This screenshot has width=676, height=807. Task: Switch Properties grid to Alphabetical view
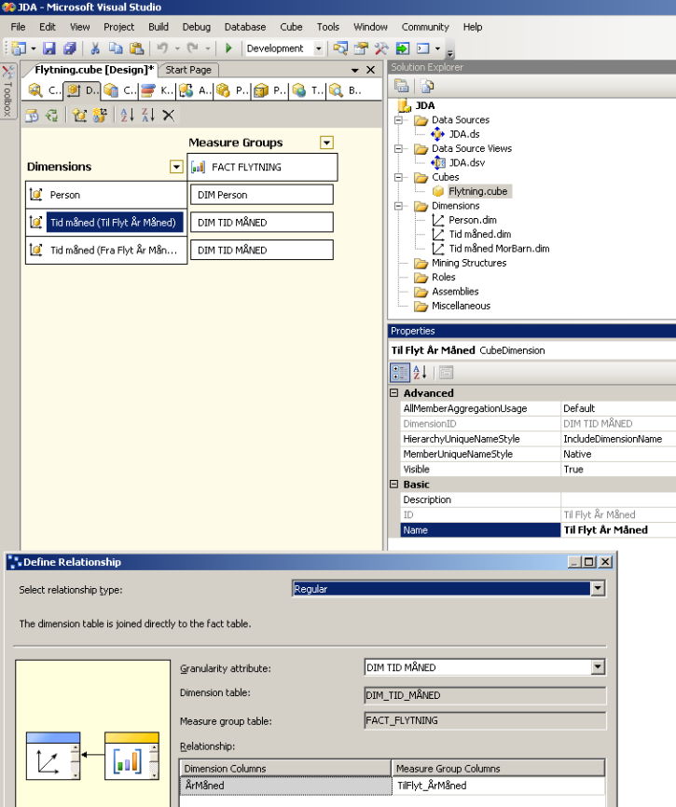pyautogui.click(x=421, y=373)
